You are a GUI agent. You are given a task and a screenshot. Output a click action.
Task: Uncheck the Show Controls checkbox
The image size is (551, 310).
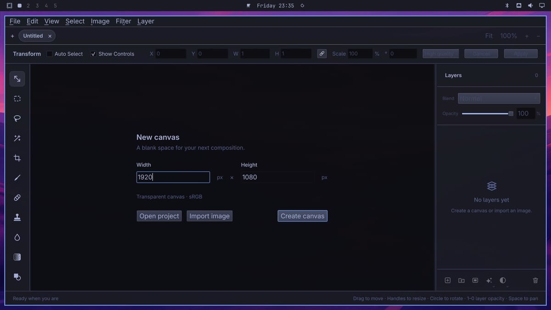click(94, 54)
